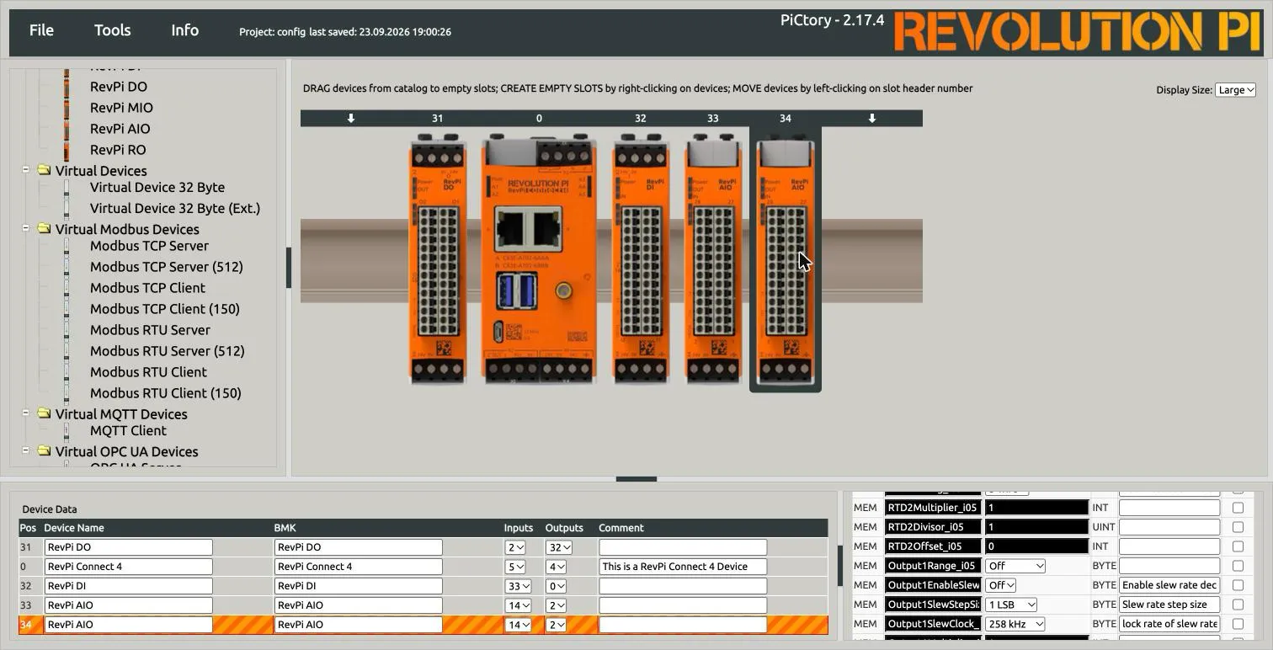Click the Modbus TCP Server (512) icon

point(67,267)
